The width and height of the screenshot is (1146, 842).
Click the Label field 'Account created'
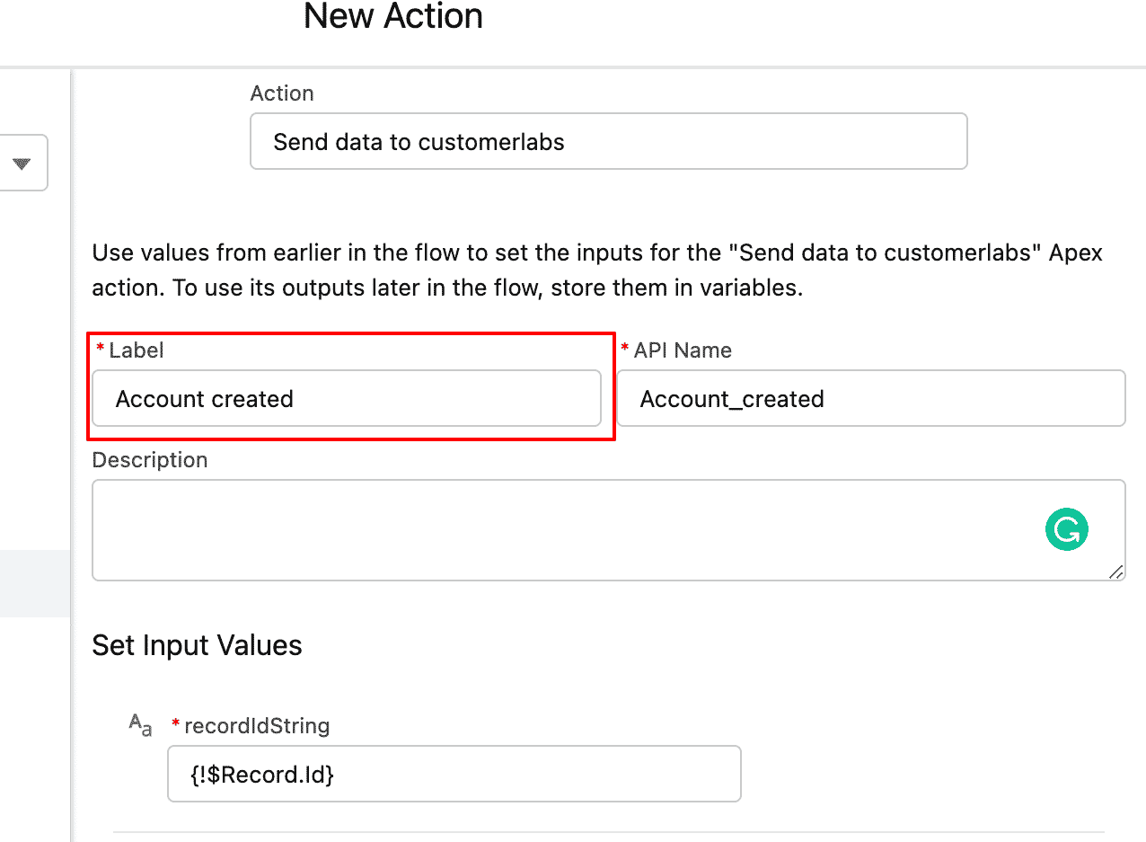point(347,398)
